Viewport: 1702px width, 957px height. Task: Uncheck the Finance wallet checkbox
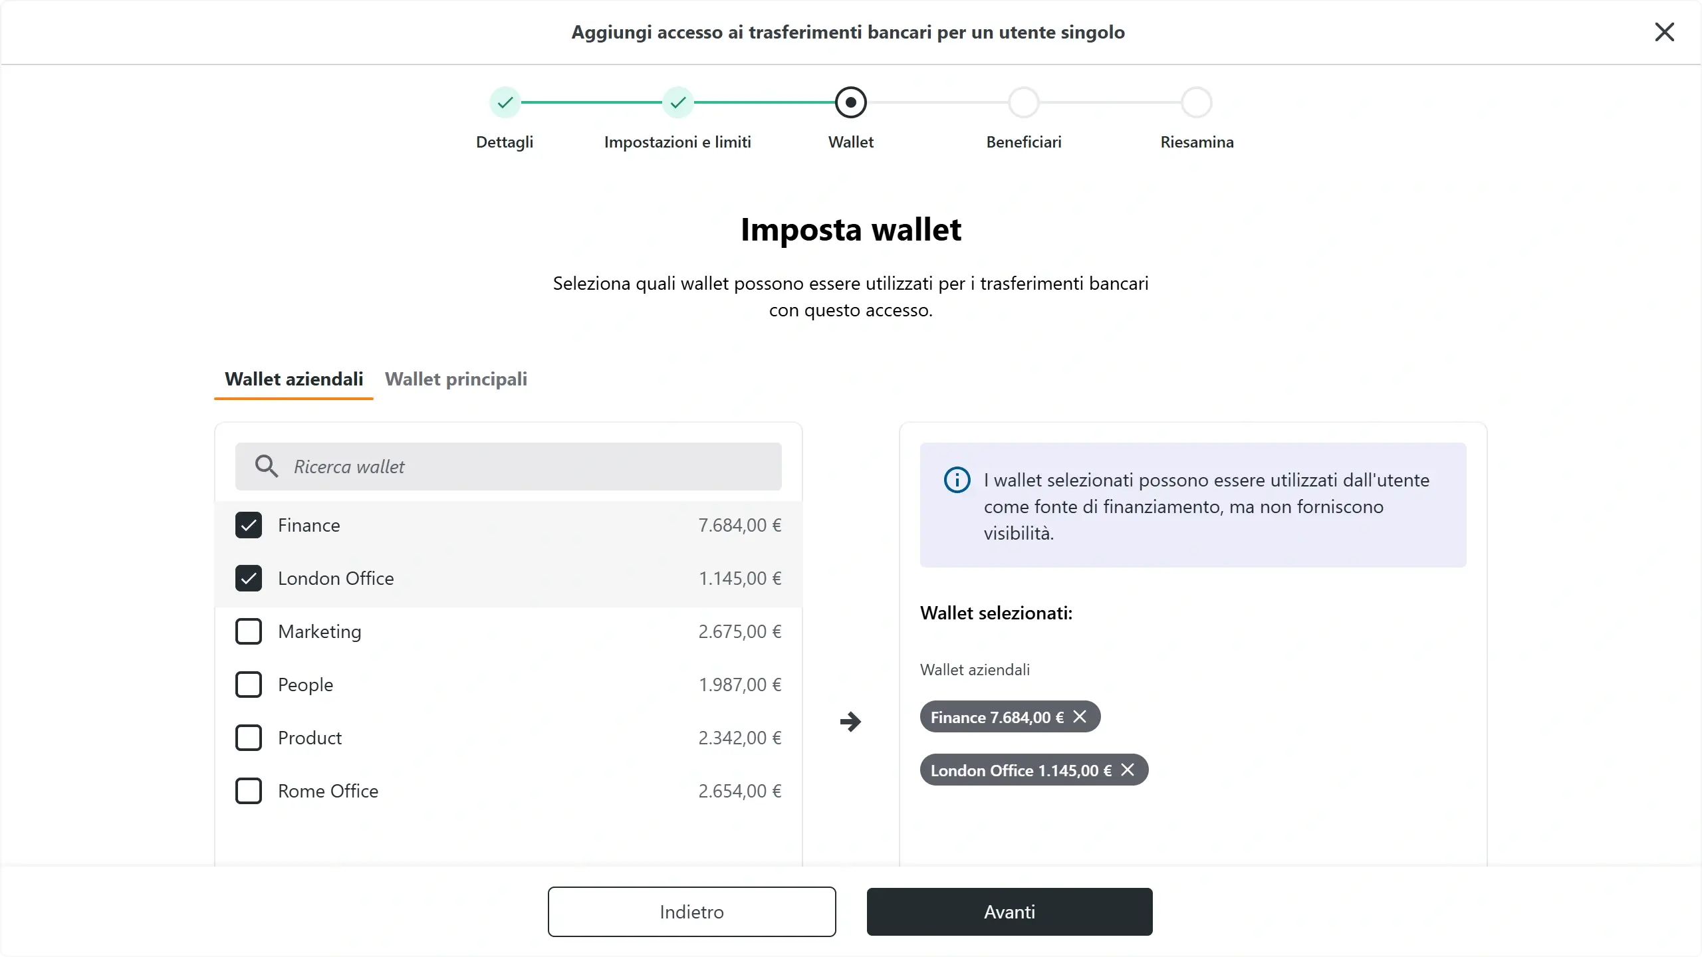(x=249, y=525)
